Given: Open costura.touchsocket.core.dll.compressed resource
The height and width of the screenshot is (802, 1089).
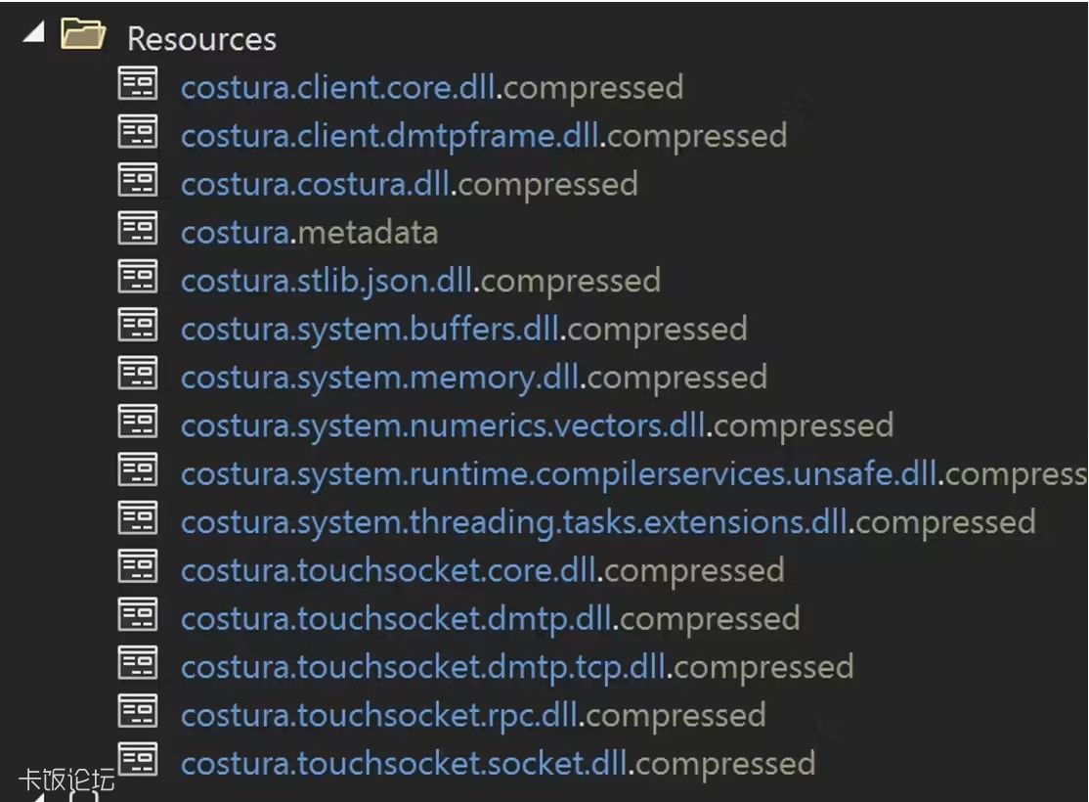Looking at the screenshot, I should click(483, 571).
